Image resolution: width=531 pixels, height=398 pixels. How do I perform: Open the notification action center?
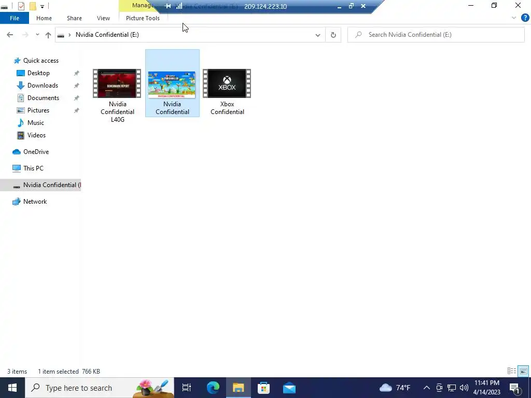click(515, 388)
